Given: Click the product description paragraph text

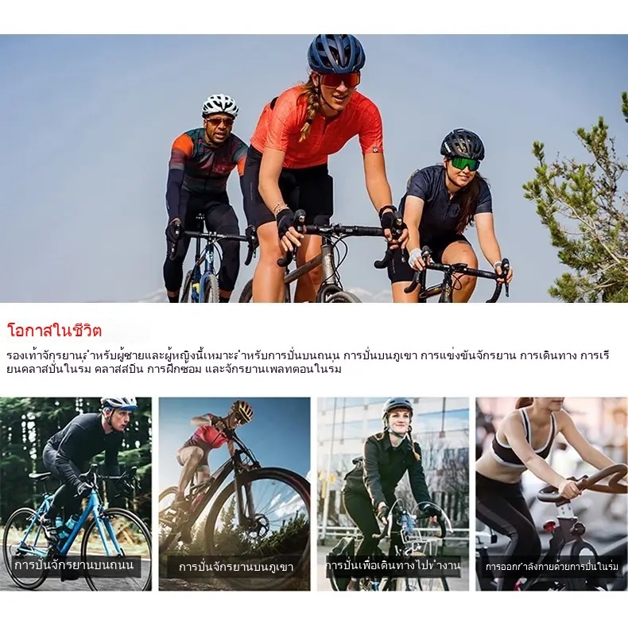Looking at the screenshot, I should (x=308, y=362).
